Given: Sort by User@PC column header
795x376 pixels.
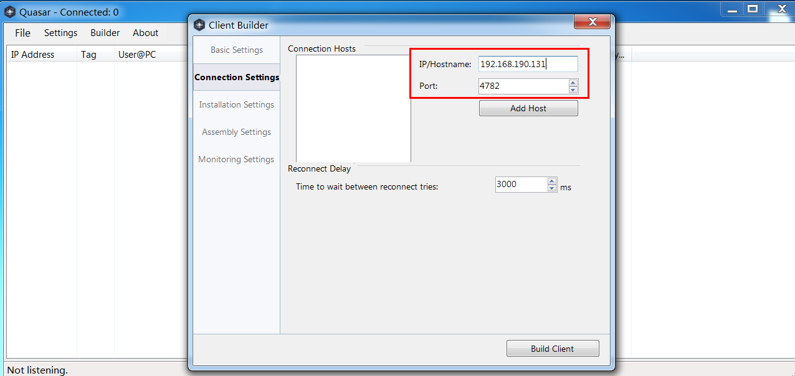Looking at the screenshot, I should (151, 55).
